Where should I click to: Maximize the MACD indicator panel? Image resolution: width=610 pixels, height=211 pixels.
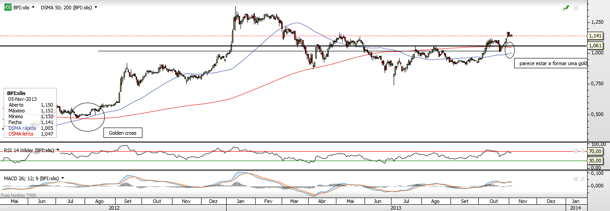coord(576,178)
